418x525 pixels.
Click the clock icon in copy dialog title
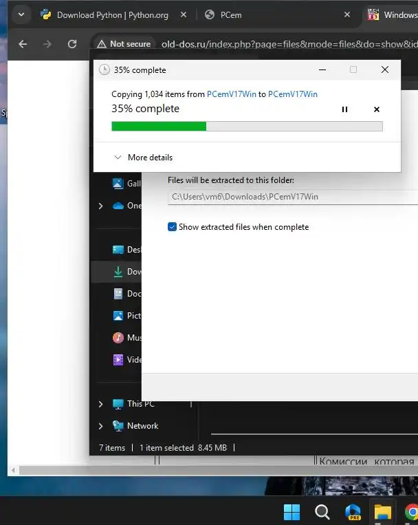coord(104,69)
